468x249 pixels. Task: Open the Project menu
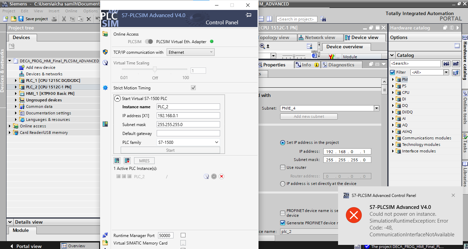pos(9,11)
